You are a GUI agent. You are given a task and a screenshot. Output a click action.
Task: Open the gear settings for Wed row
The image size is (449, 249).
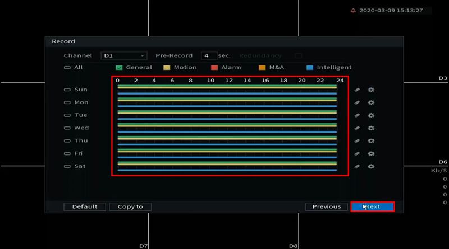(371, 128)
